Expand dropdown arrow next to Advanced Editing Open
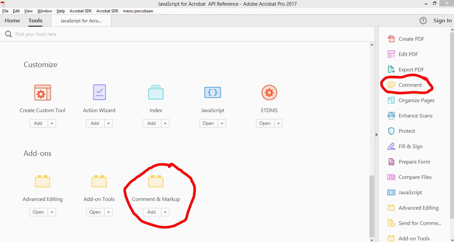454x242 pixels. click(52, 212)
